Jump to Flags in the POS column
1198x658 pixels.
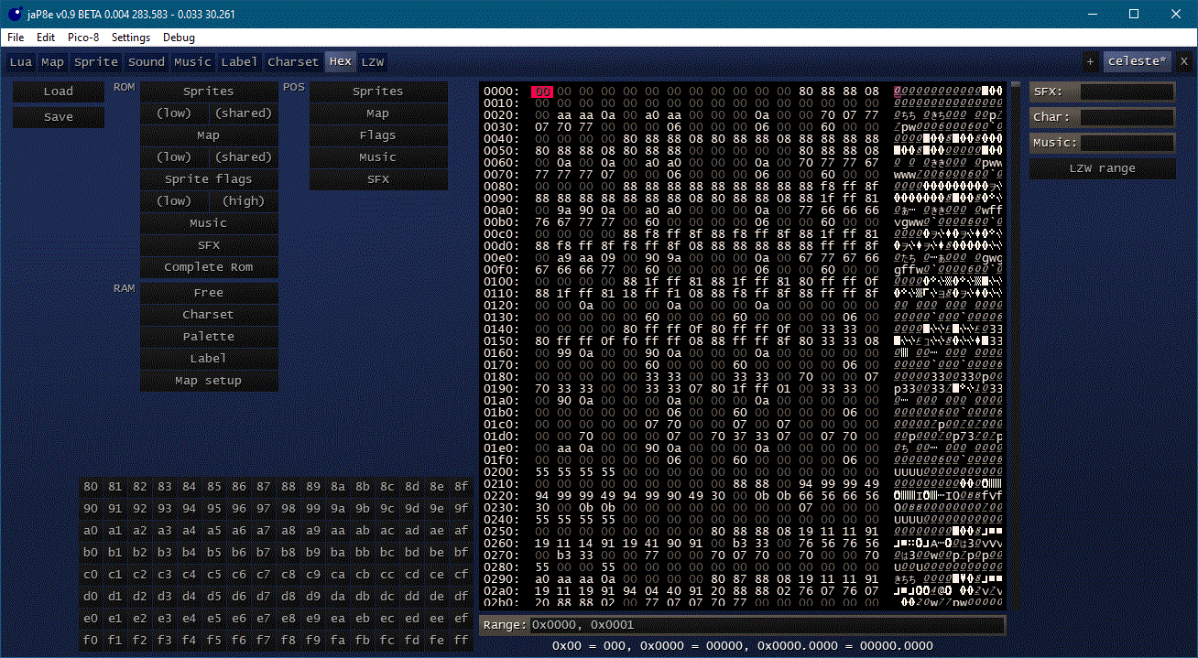[379, 135]
